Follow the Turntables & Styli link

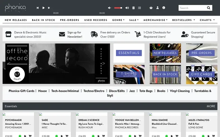tap(203, 91)
